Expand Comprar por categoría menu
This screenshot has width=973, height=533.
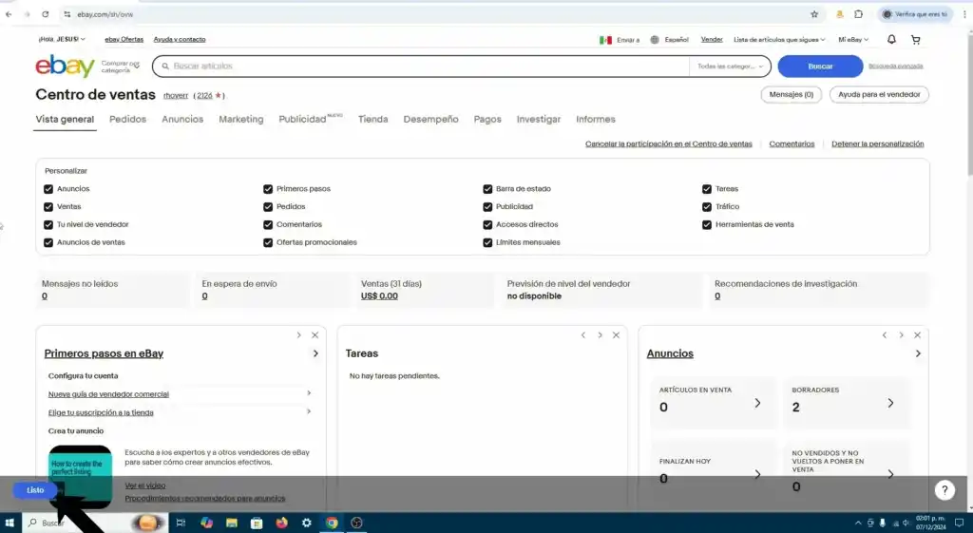coord(121,67)
